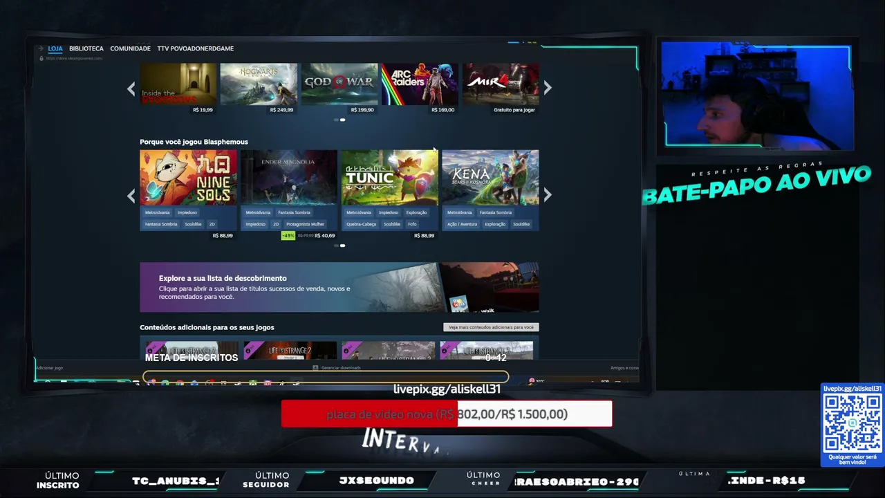Click Veja mais conteúdos adicionais para você
The width and height of the screenshot is (885, 498).
pos(491,327)
